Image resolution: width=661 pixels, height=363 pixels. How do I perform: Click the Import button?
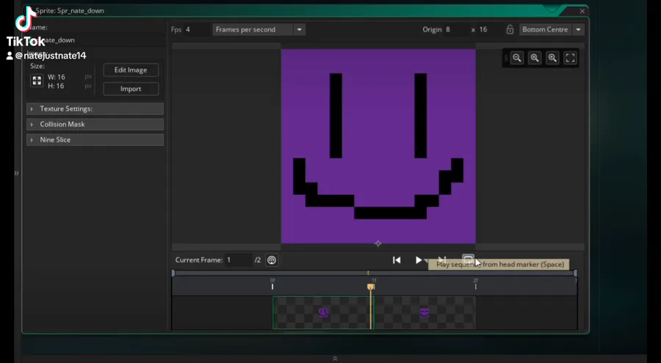[x=131, y=89]
